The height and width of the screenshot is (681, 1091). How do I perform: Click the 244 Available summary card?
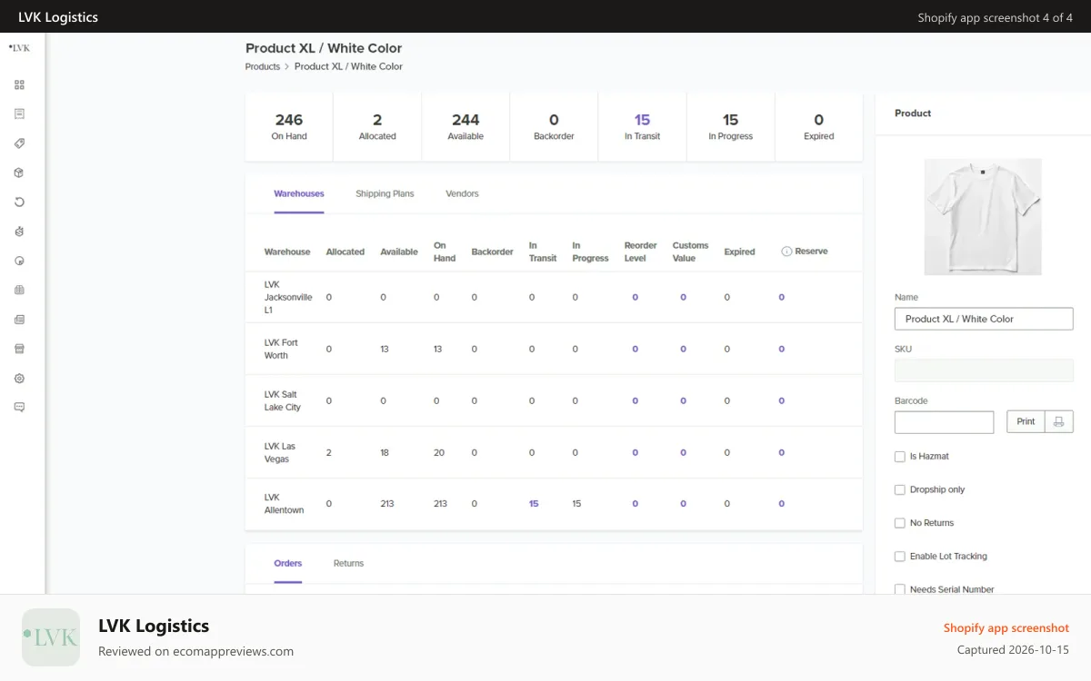coord(465,126)
